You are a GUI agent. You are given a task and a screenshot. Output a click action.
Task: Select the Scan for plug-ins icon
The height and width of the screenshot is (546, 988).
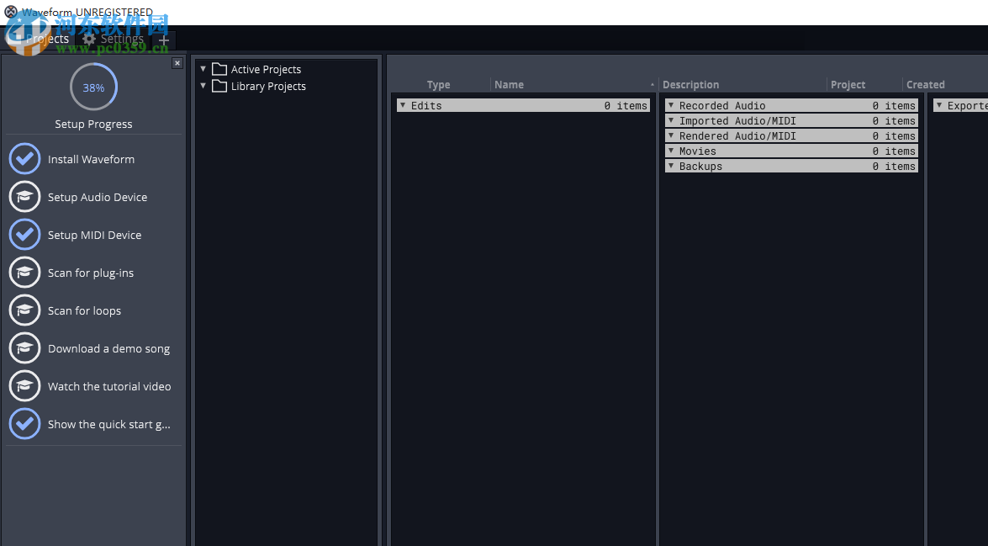[x=24, y=272]
